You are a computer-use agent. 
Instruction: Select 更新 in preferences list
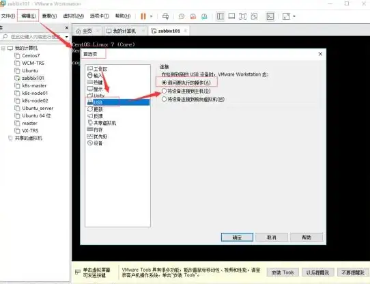(98, 109)
